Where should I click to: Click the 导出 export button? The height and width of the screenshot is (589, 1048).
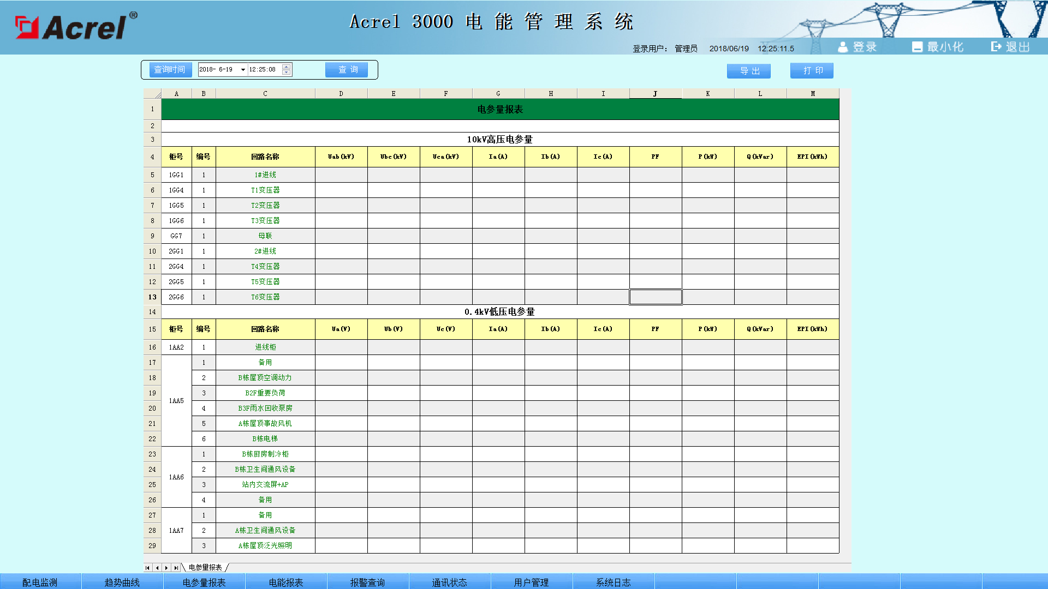tap(749, 71)
